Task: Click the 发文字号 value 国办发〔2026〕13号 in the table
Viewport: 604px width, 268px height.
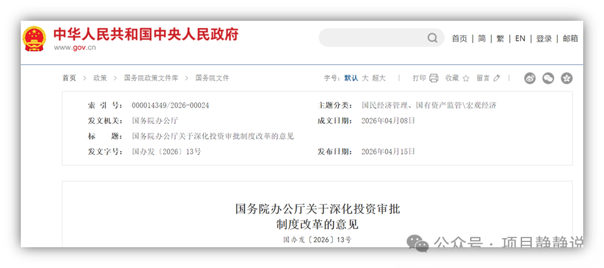Action: (x=166, y=151)
